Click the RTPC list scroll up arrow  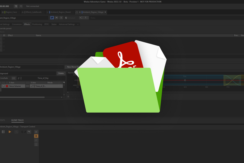[64, 85]
